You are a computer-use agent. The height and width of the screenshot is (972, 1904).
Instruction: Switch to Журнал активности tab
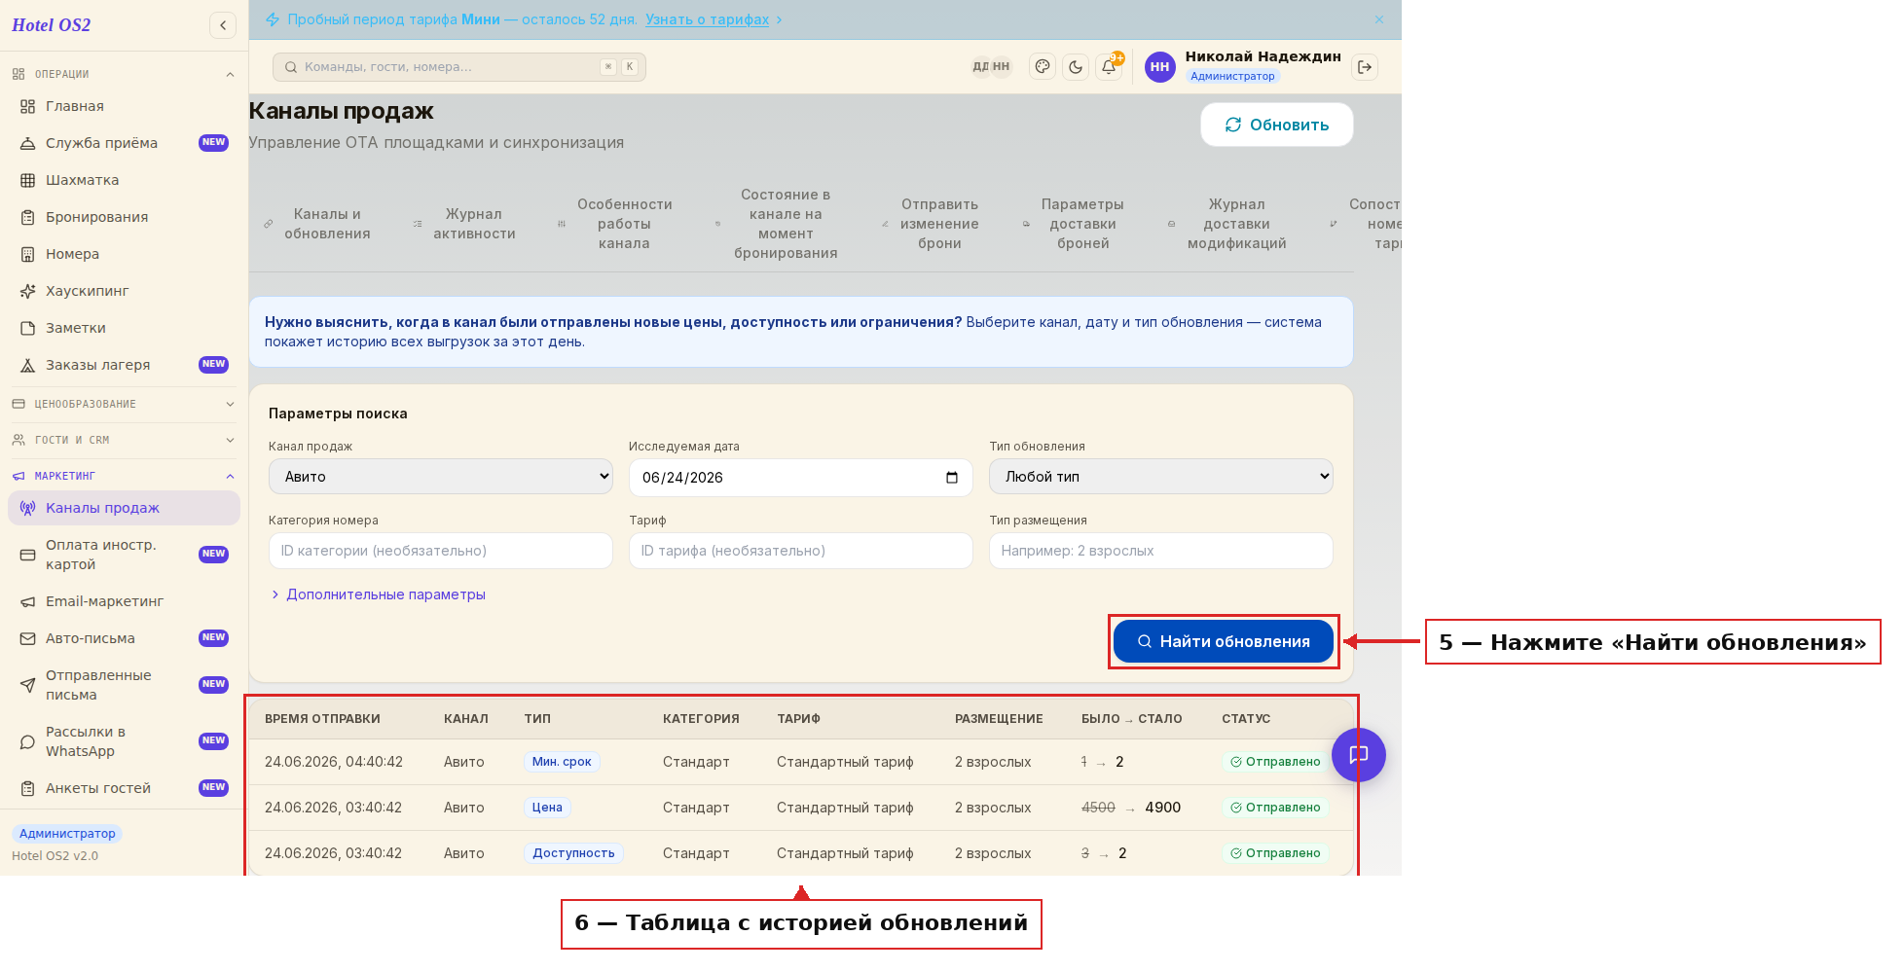[x=465, y=224]
